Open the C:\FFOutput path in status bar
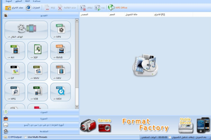 tap(15, 137)
